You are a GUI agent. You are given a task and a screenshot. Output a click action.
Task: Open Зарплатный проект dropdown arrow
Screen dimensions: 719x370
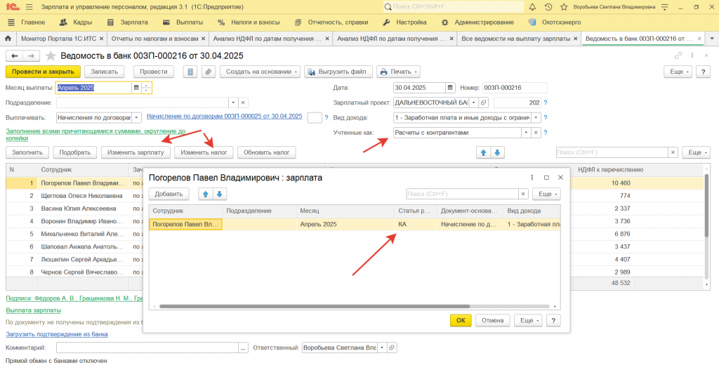tap(474, 103)
